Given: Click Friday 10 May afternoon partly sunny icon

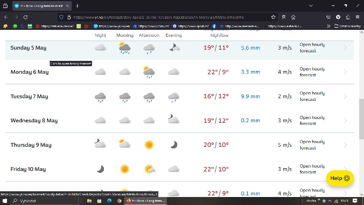Looking at the screenshot, I should tap(149, 169).
